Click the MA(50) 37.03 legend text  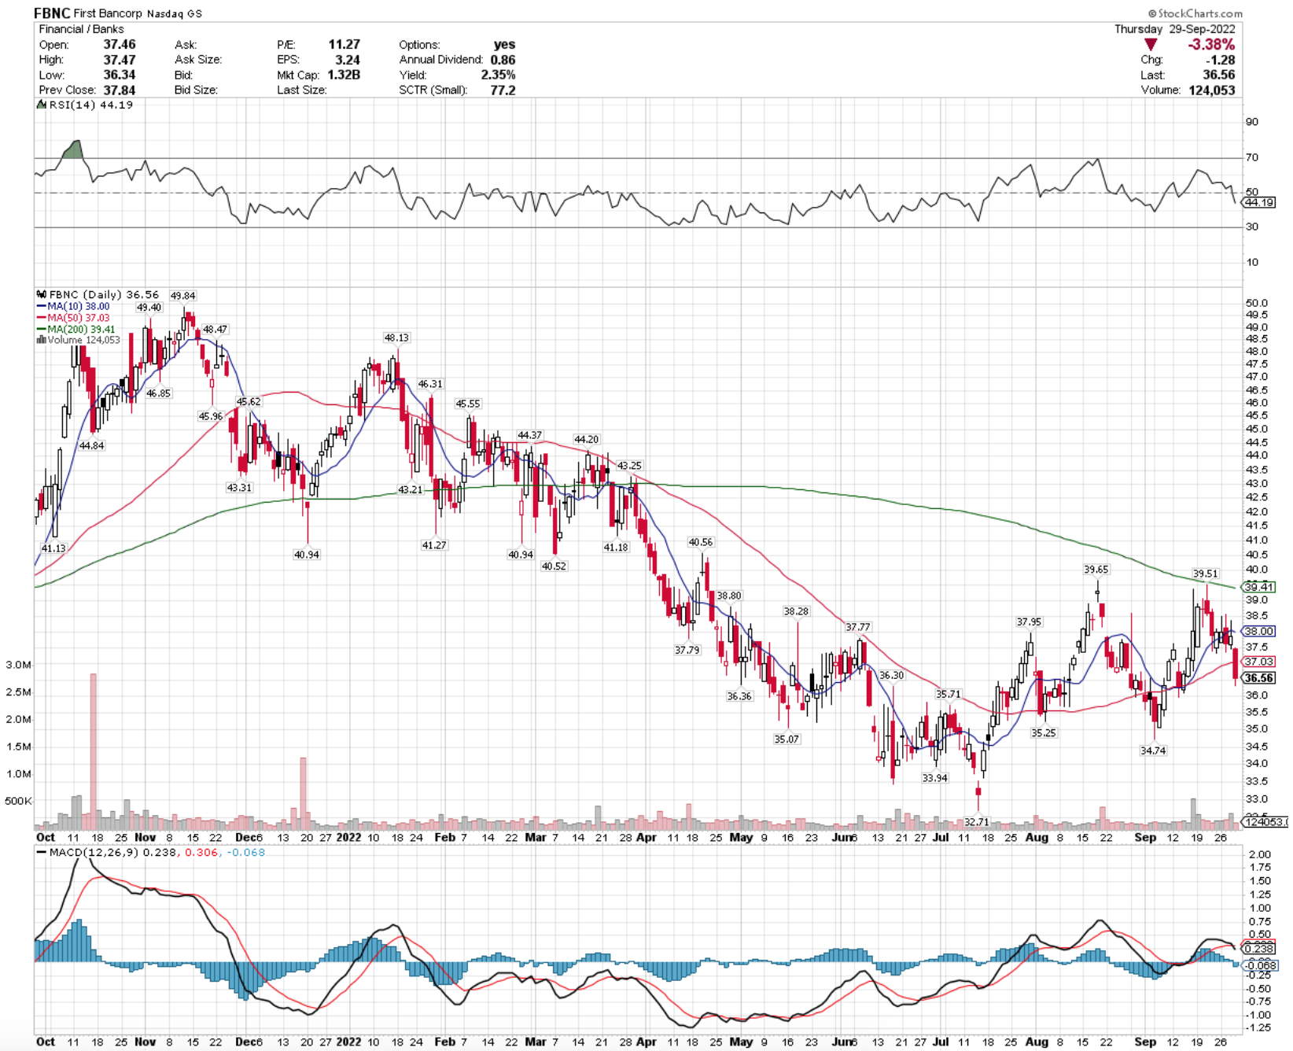(x=79, y=318)
